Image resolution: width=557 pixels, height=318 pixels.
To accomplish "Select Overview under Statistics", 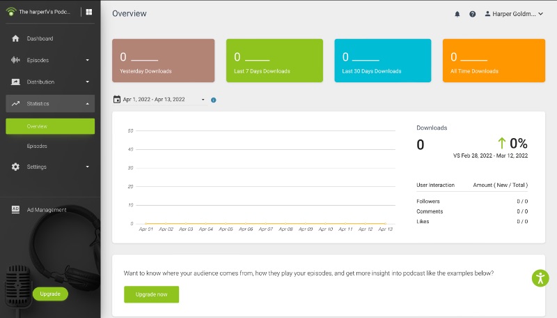I will pyautogui.click(x=50, y=126).
